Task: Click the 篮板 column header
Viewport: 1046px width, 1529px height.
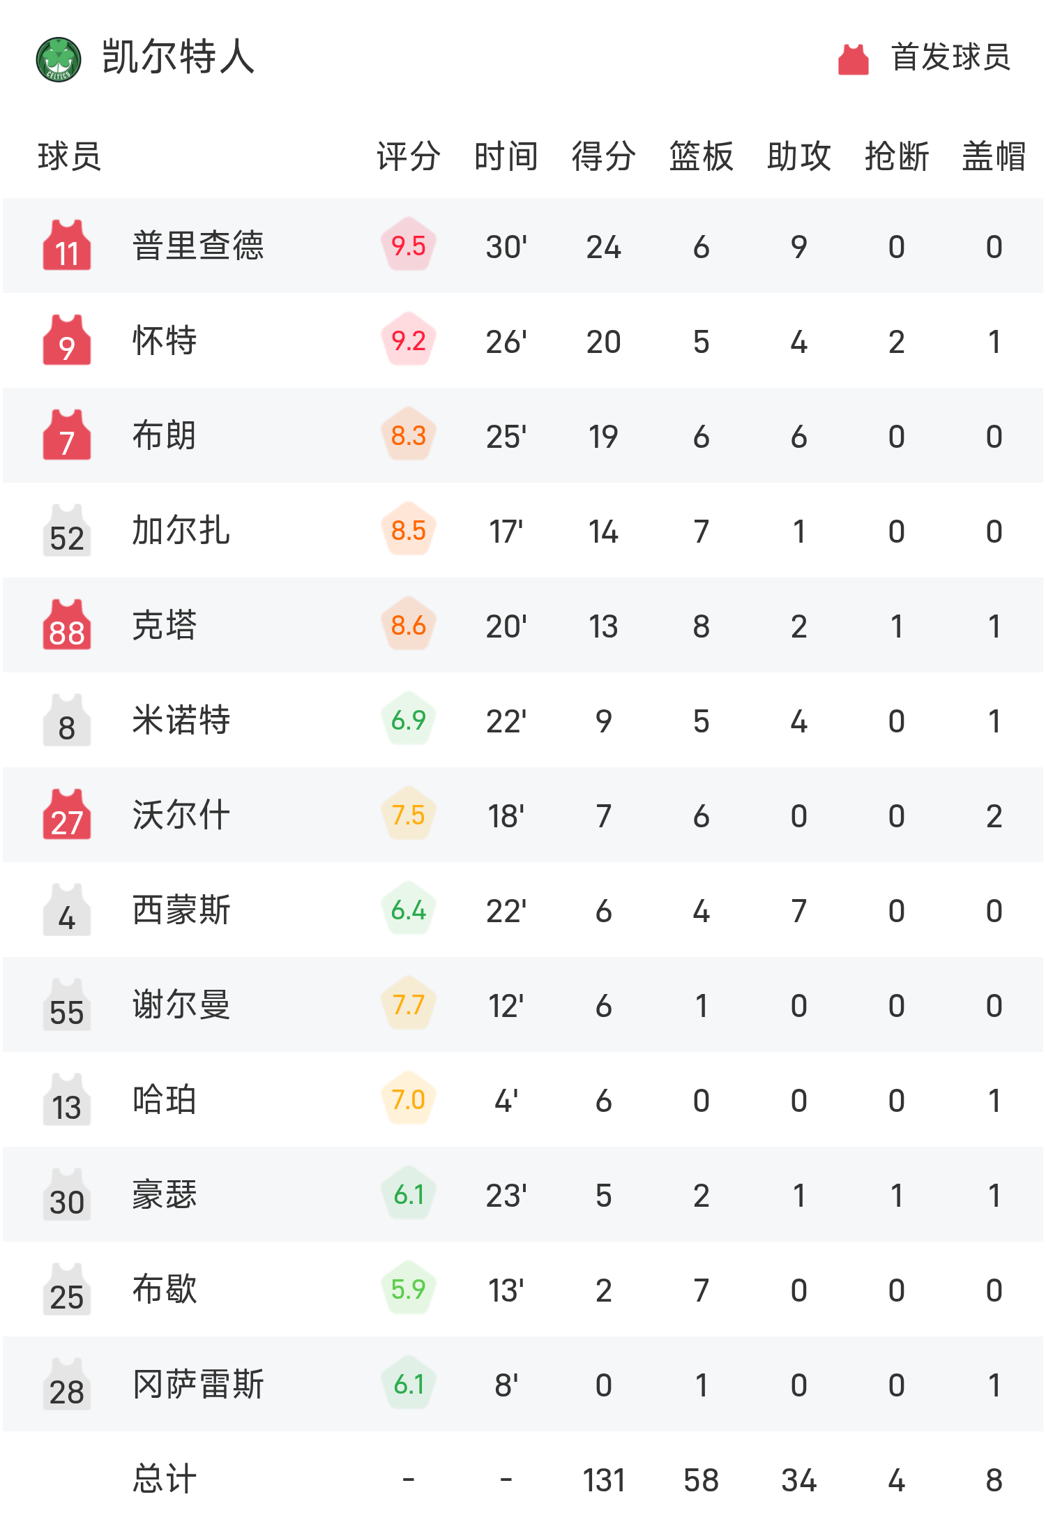Action: (701, 156)
